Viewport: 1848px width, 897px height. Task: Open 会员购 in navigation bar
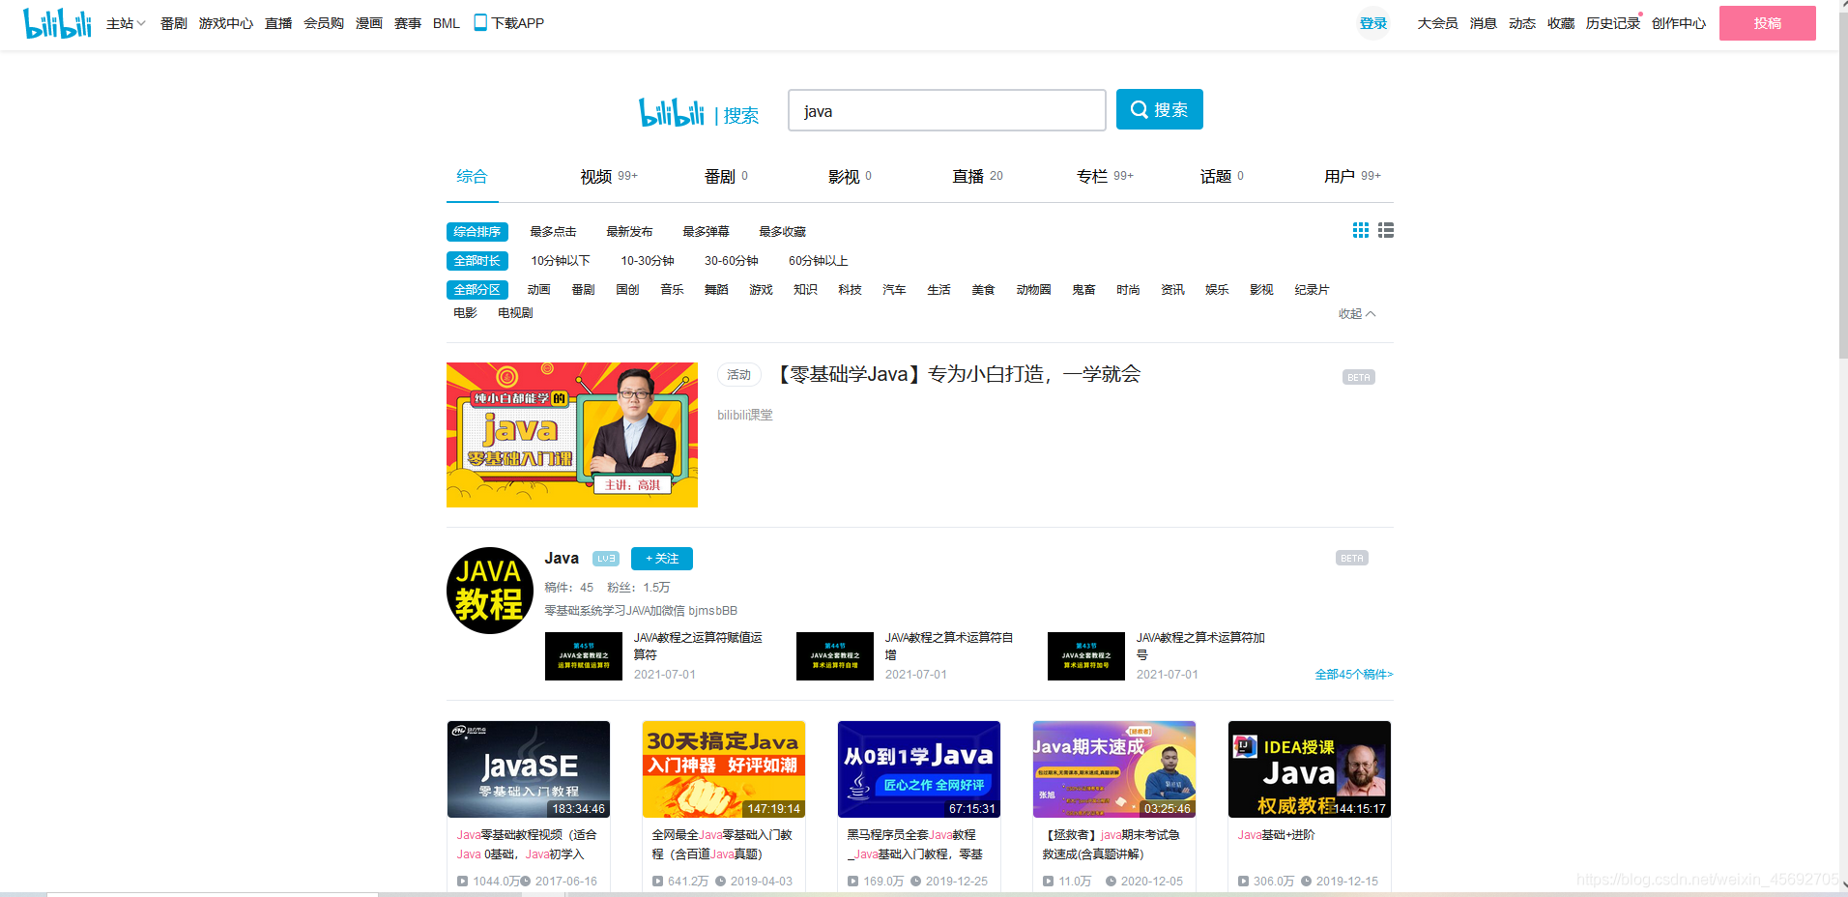click(324, 23)
